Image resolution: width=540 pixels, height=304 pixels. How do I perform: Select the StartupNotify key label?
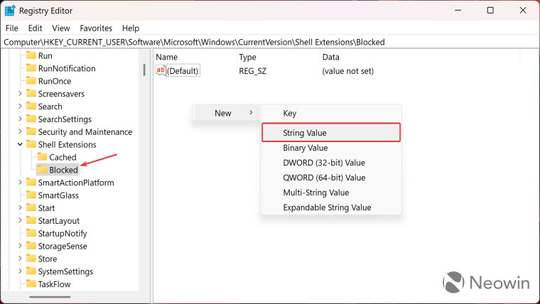pos(63,234)
